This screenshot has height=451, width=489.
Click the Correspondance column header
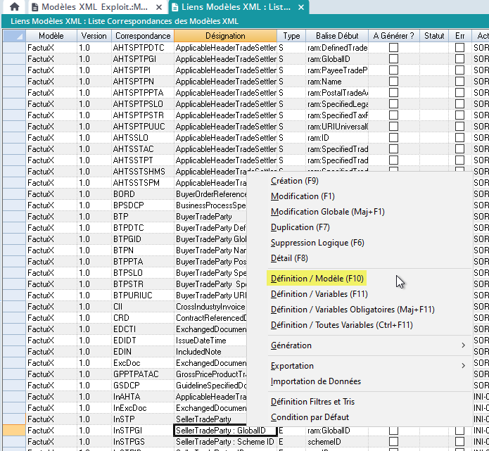[142, 35]
